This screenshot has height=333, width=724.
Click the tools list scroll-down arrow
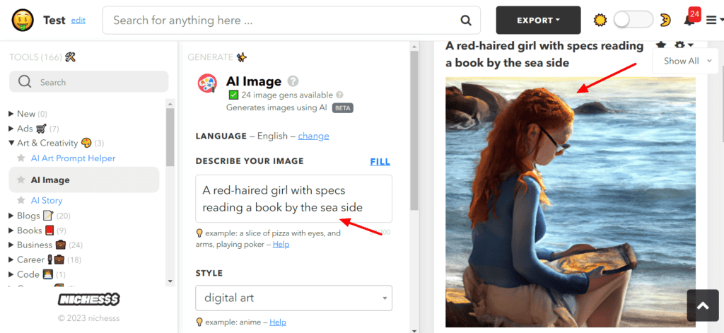coord(170,281)
